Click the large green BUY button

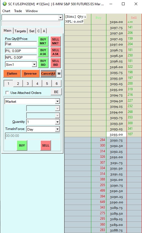click(x=22, y=145)
